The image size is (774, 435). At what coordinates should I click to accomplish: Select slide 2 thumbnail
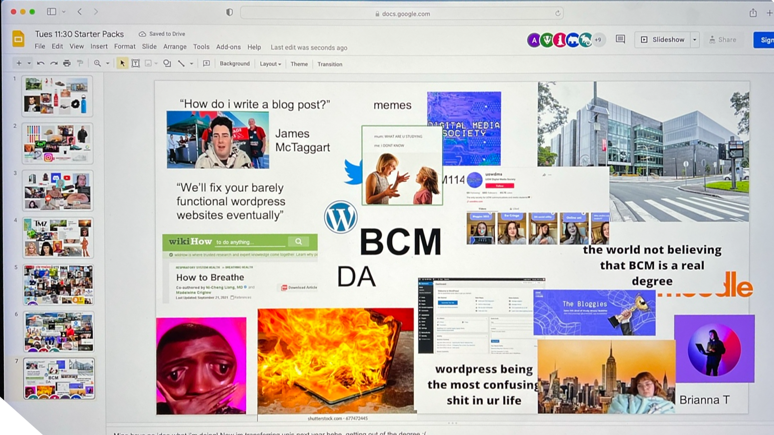click(x=57, y=143)
